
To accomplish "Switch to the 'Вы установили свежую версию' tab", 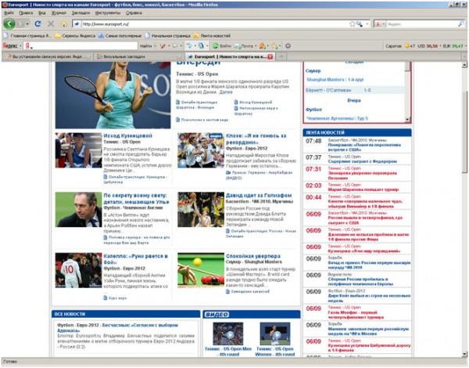I will 47,56.
